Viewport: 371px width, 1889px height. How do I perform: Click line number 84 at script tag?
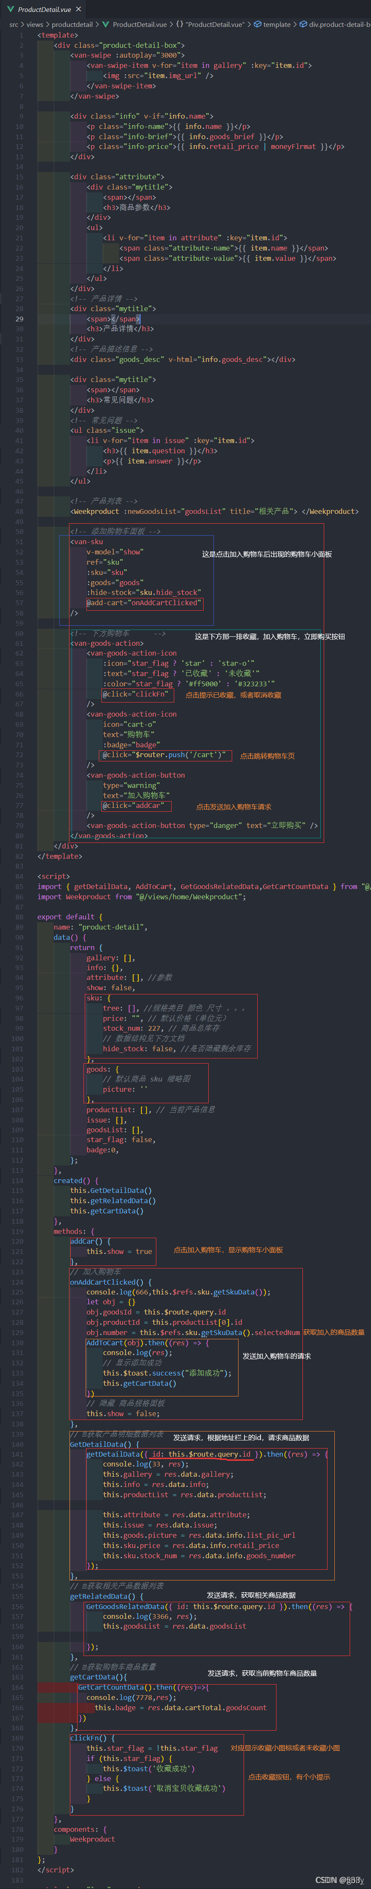[19, 876]
